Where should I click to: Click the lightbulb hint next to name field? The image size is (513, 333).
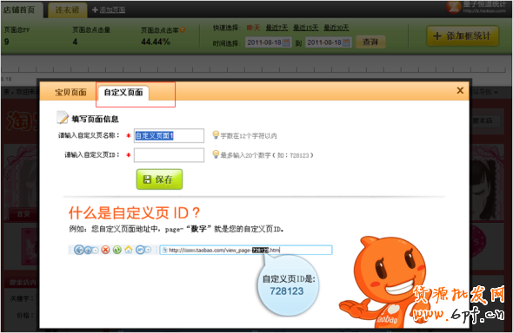tap(216, 134)
